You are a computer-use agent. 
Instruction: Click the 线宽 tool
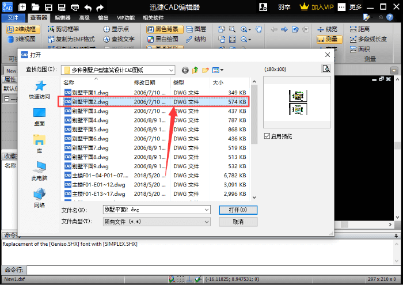tap(327, 29)
